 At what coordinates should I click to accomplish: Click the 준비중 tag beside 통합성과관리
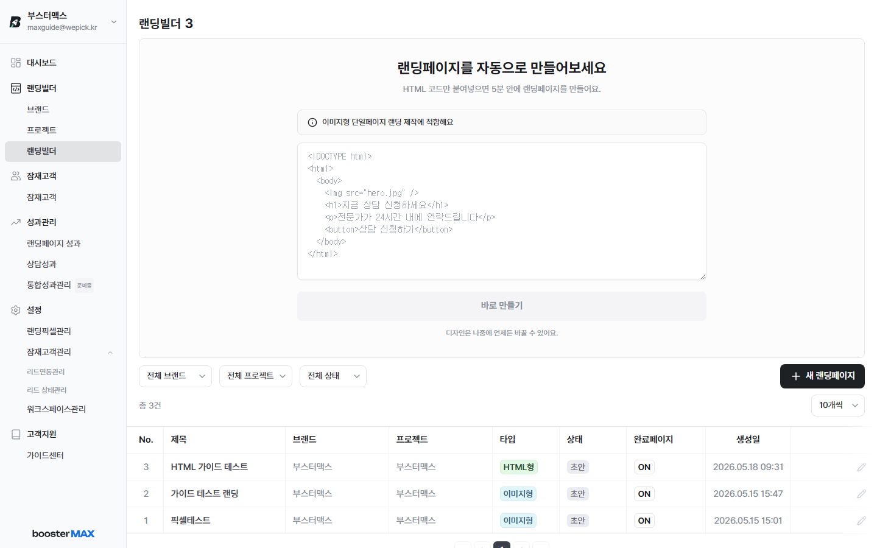pyautogui.click(x=84, y=286)
